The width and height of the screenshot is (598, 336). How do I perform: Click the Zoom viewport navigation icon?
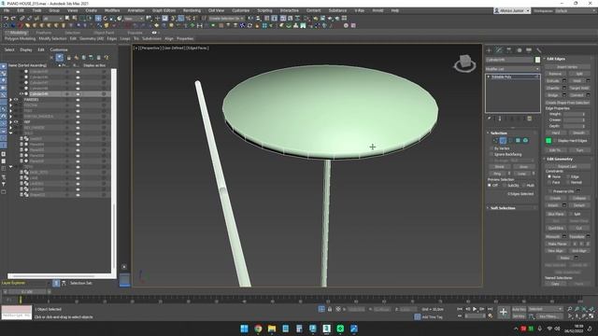pos(569,309)
